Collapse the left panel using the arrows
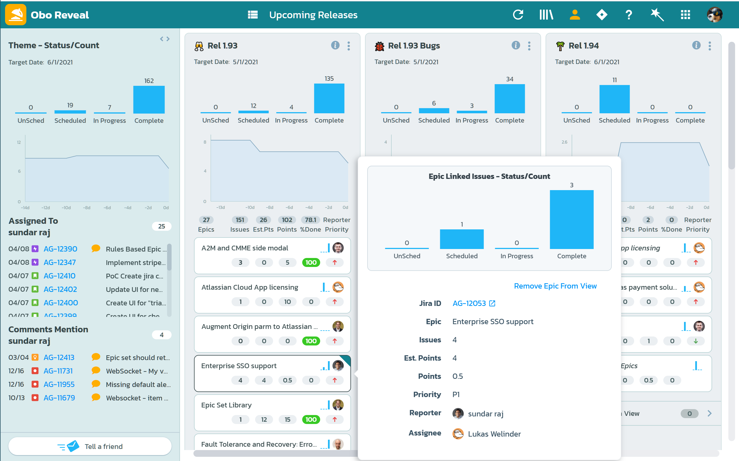The height and width of the screenshot is (461, 739). click(165, 39)
